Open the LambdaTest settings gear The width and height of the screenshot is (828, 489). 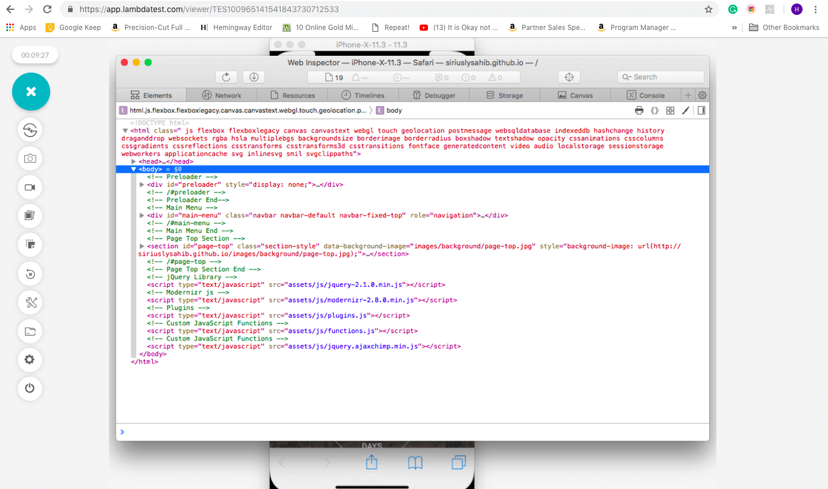coord(29,360)
